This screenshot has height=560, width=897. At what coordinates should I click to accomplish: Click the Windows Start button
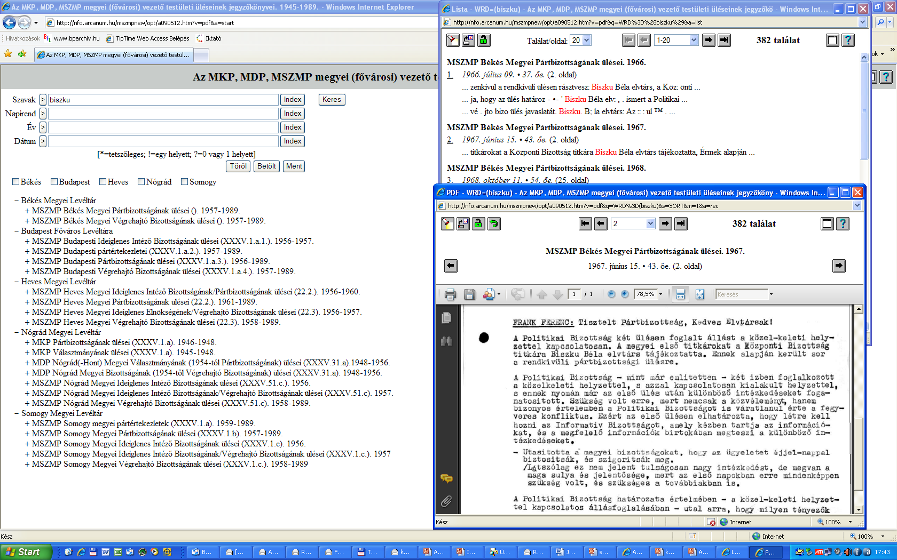26,552
